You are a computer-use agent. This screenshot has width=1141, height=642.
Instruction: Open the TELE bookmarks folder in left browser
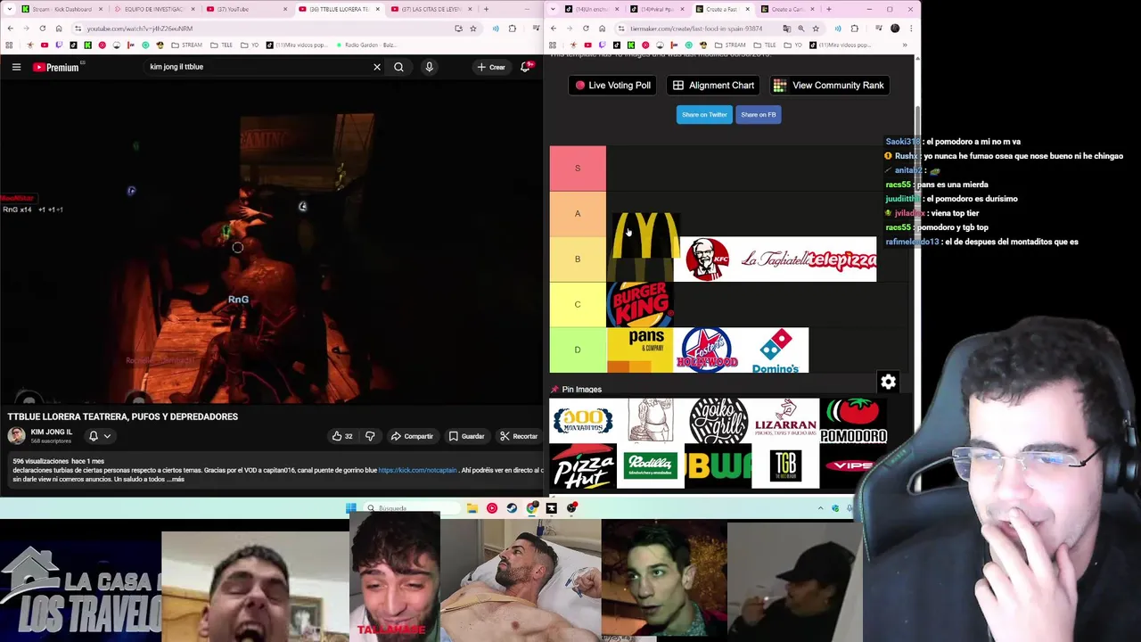(223, 45)
